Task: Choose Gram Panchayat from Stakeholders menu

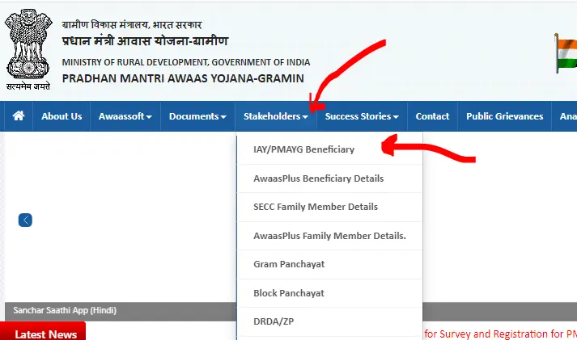Action: (329, 264)
